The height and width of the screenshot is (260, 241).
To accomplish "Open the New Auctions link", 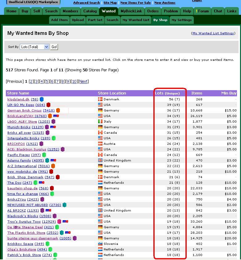I will [165, 3].
